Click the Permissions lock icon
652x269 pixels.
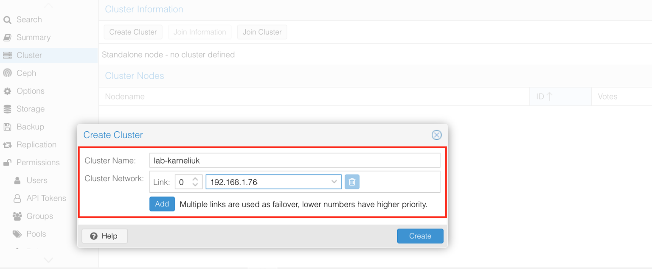point(8,162)
